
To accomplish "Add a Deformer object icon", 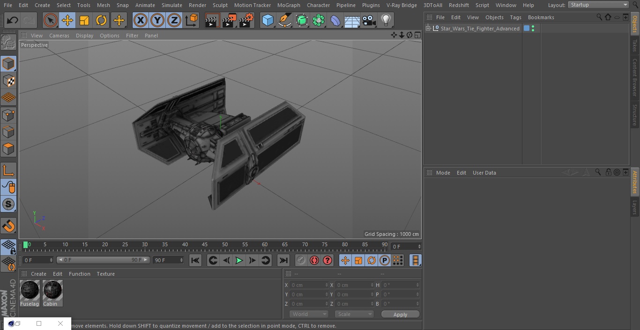I will click(335, 20).
